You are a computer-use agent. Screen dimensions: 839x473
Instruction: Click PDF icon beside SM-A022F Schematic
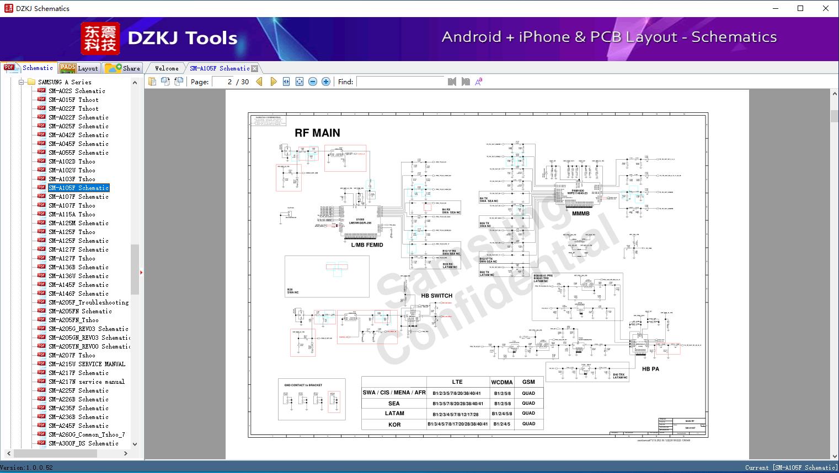coord(41,117)
